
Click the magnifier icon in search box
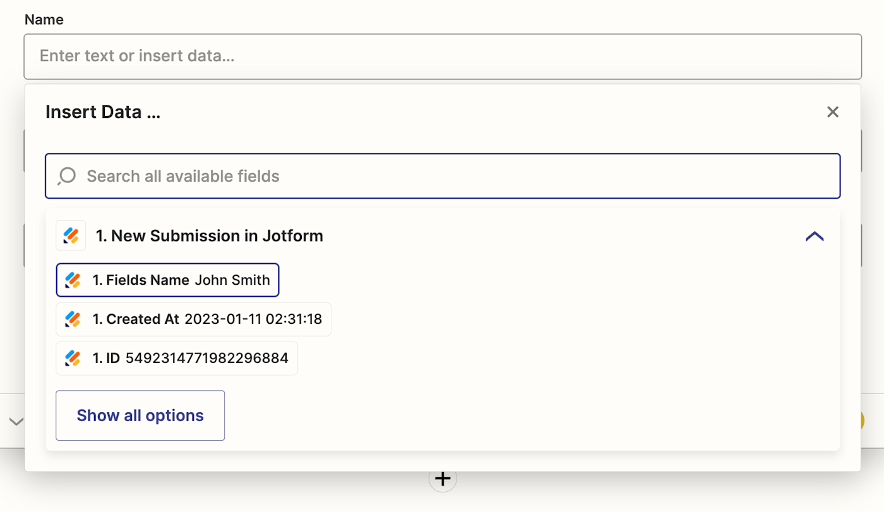67,176
